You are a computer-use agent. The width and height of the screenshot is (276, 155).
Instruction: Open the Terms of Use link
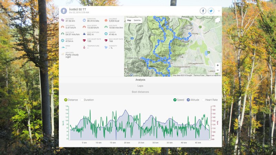(199, 75)
